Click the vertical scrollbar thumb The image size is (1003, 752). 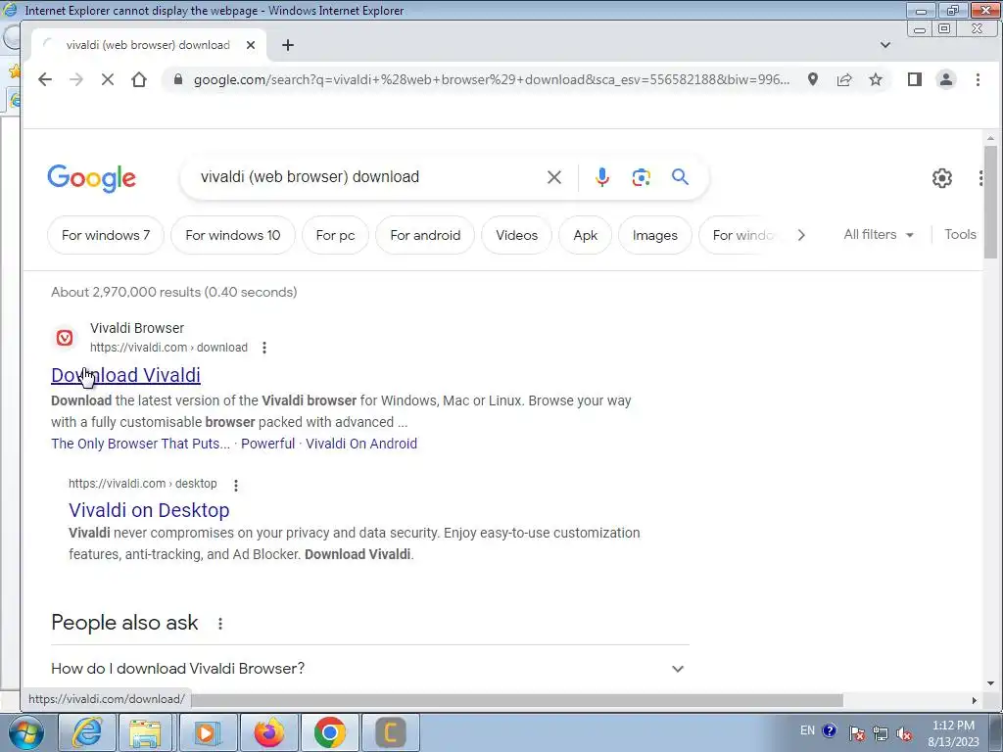coord(990,202)
